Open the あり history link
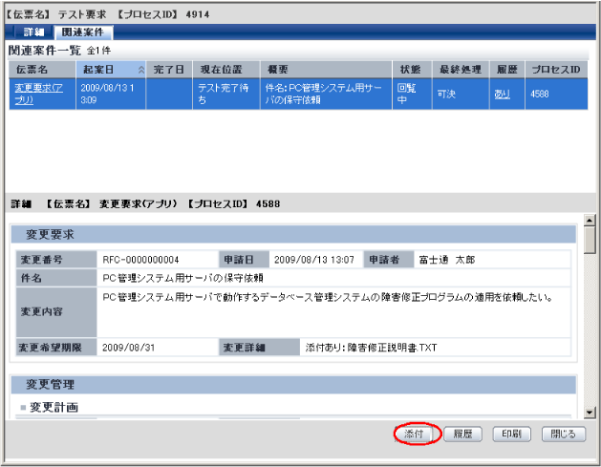This screenshot has height=467, width=601. click(502, 94)
